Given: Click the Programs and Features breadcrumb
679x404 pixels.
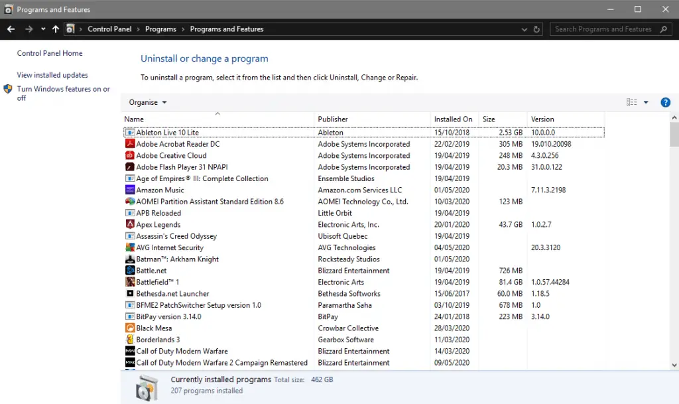Looking at the screenshot, I should [x=227, y=29].
